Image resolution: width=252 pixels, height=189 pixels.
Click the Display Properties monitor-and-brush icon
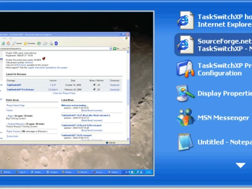click(x=186, y=93)
